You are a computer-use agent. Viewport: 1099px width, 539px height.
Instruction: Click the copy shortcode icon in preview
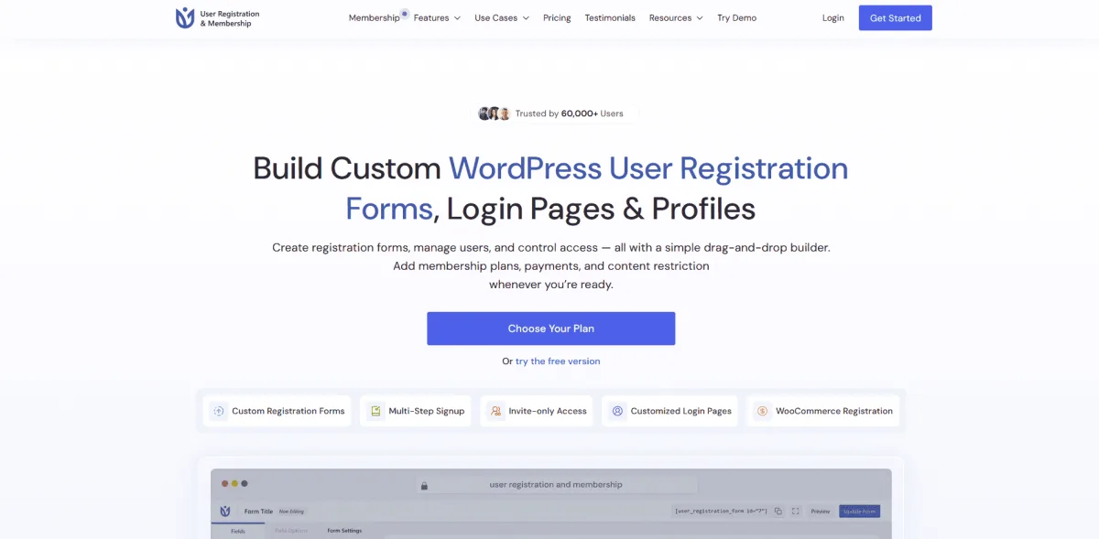pyautogui.click(x=778, y=512)
